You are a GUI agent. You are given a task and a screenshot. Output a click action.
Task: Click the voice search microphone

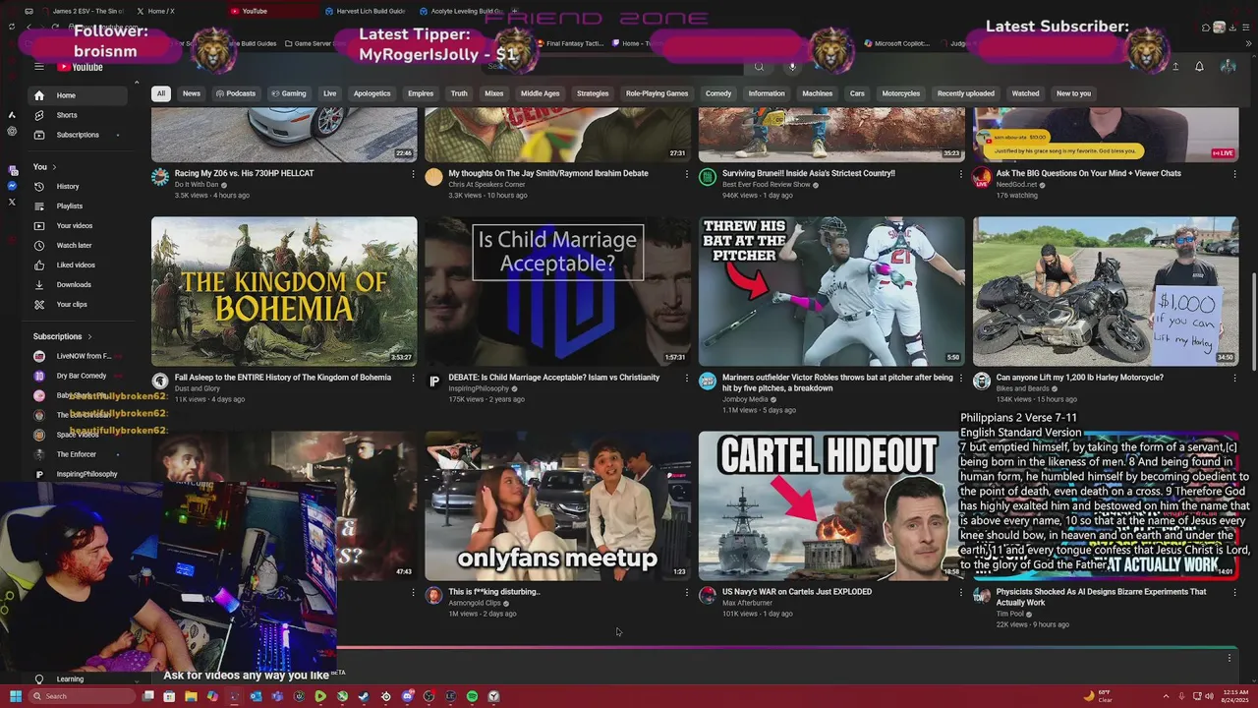click(792, 67)
